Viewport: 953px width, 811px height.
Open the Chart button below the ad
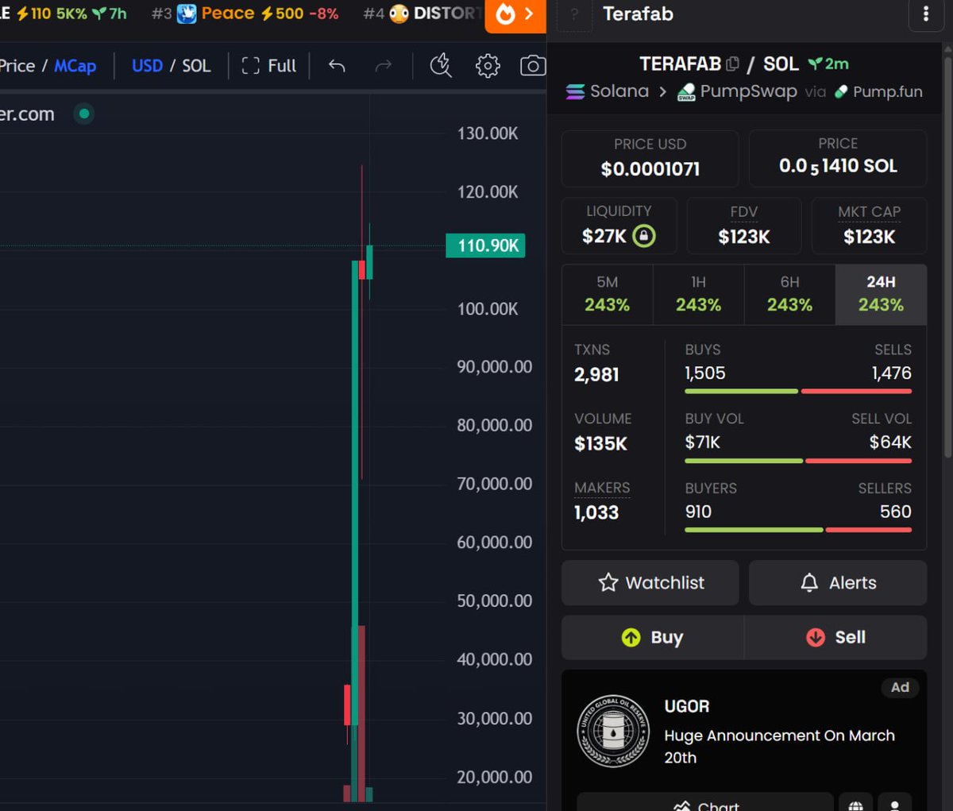click(x=705, y=802)
